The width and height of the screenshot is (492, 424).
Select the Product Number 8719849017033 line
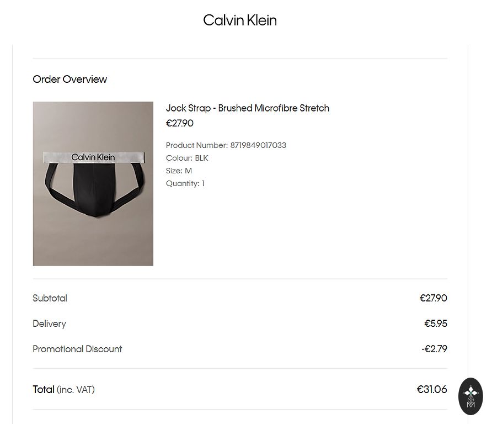[226, 146]
